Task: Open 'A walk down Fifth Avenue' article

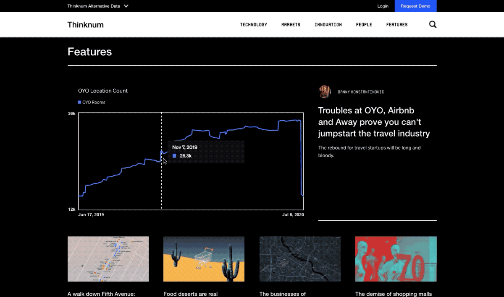Action: click(x=101, y=294)
